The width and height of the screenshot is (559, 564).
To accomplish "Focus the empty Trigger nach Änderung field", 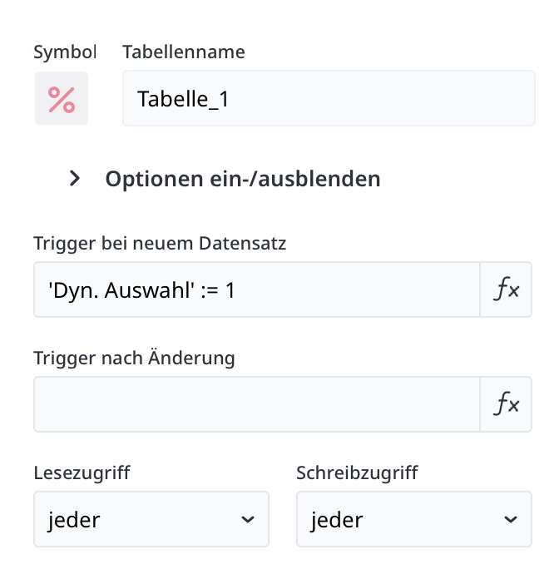I will point(256,404).
